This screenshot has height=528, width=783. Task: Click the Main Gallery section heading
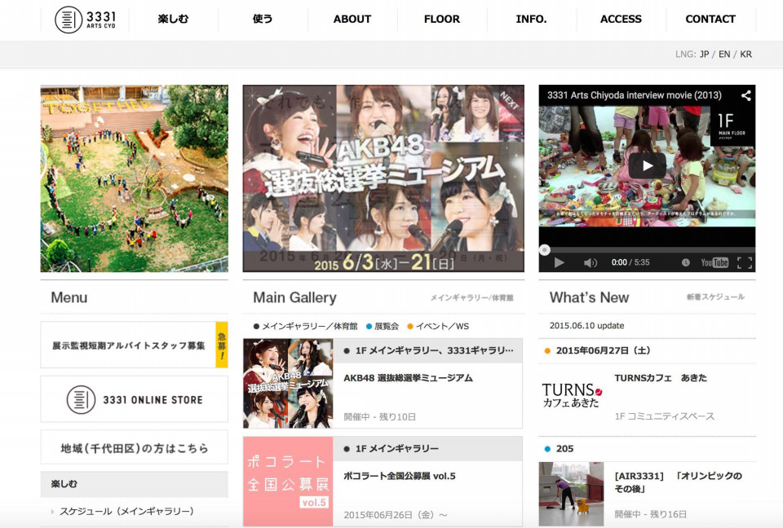(294, 297)
